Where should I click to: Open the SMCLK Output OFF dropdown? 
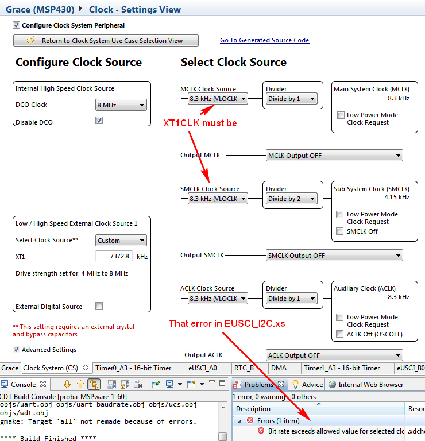334,256
